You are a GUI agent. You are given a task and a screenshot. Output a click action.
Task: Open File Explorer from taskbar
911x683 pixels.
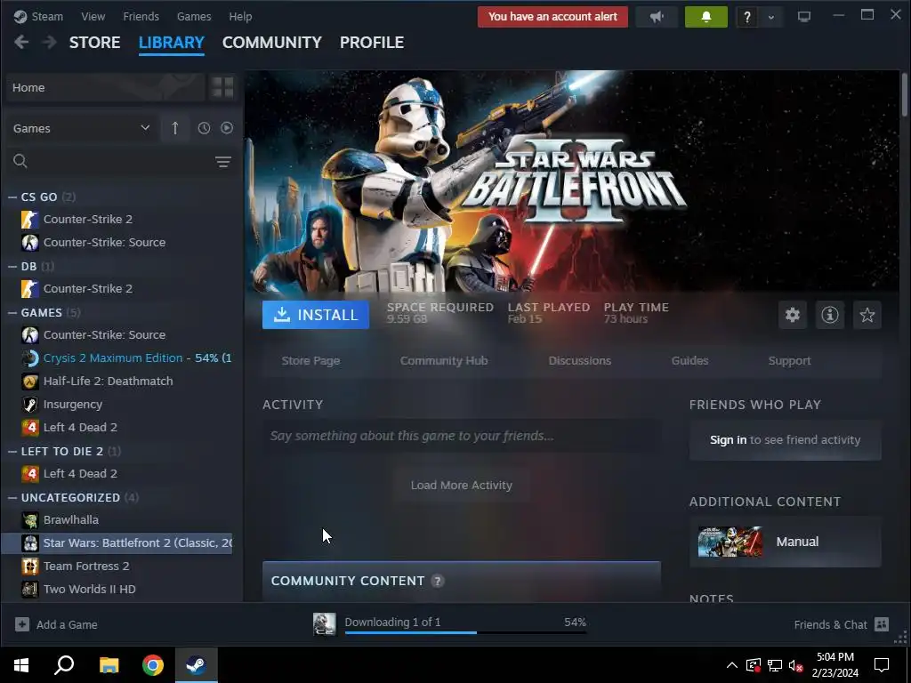pyautogui.click(x=109, y=665)
